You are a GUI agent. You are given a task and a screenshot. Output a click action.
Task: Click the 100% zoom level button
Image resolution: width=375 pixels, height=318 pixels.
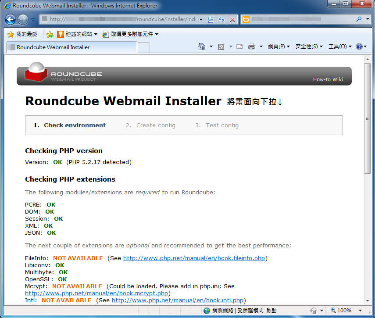pos(341,311)
